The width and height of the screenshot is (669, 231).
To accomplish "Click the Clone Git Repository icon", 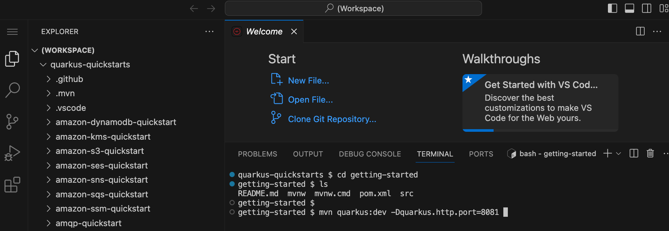I will coord(276,118).
